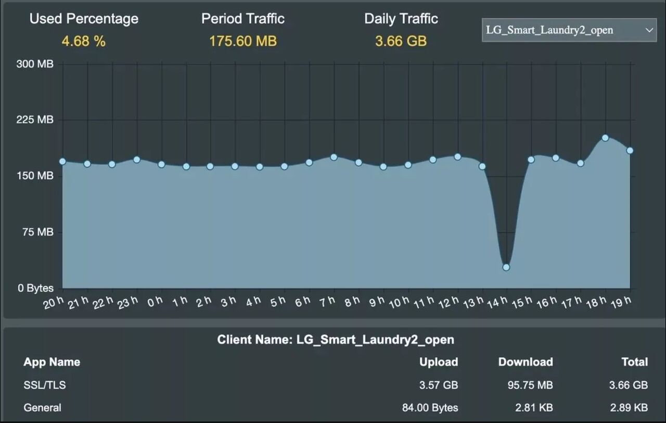Screen dimensions: 666x423
Task: Click the 75 MB axis label
Action: [39, 232]
